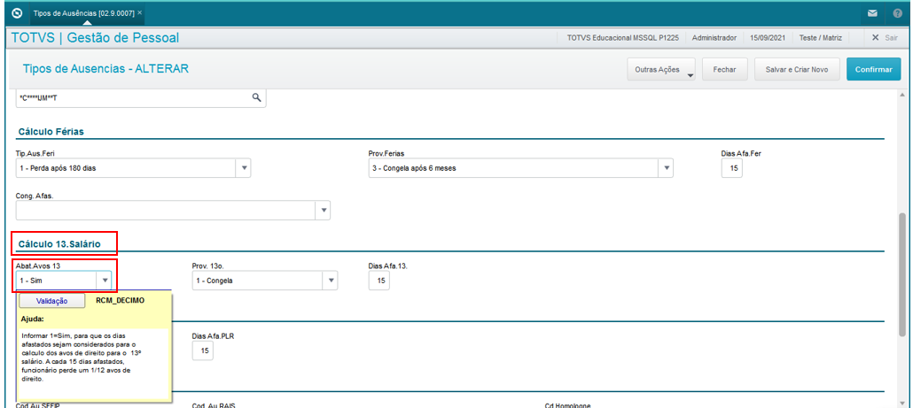Click the Cálculo Férias section heading
The width and height of the screenshot is (913, 408).
(x=51, y=131)
